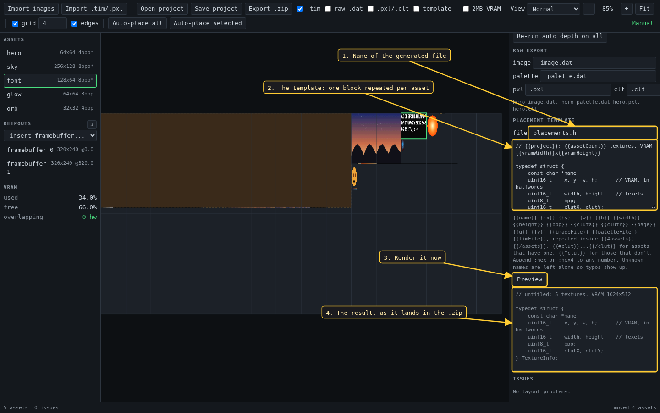Click the raw image suffix field

[x=594, y=63]
